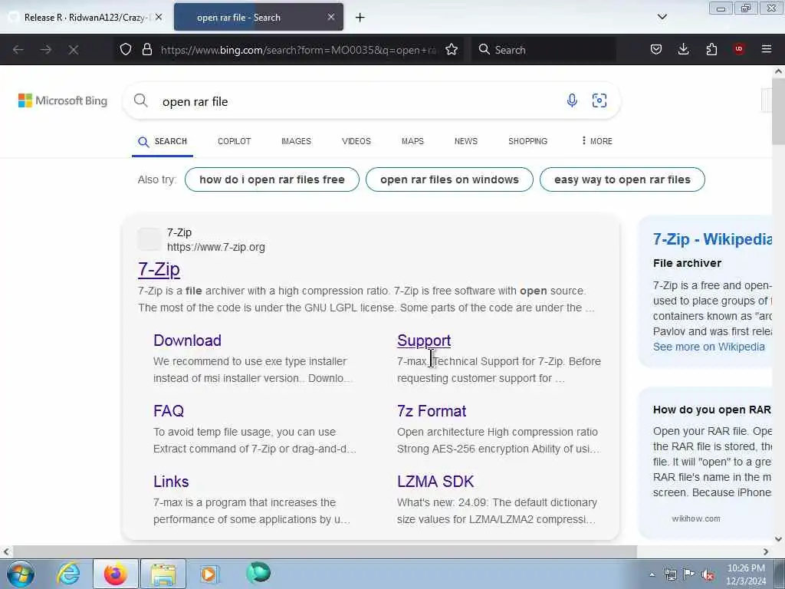The height and width of the screenshot is (589, 785).
Task: Click the green round taskbar app icon
Action: pos(258,573)
